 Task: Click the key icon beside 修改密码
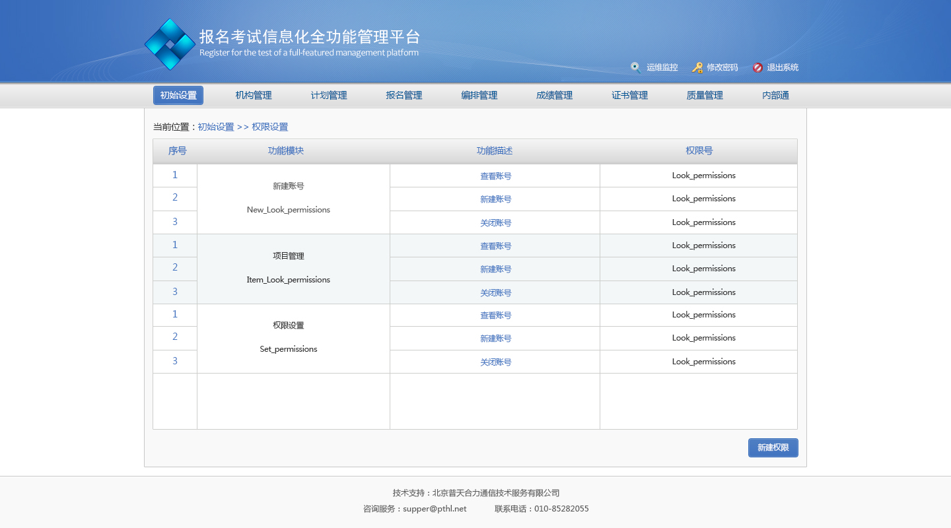point(697,67)
